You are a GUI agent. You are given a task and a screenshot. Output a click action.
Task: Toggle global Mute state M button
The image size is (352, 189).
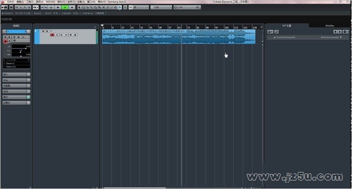17,7
